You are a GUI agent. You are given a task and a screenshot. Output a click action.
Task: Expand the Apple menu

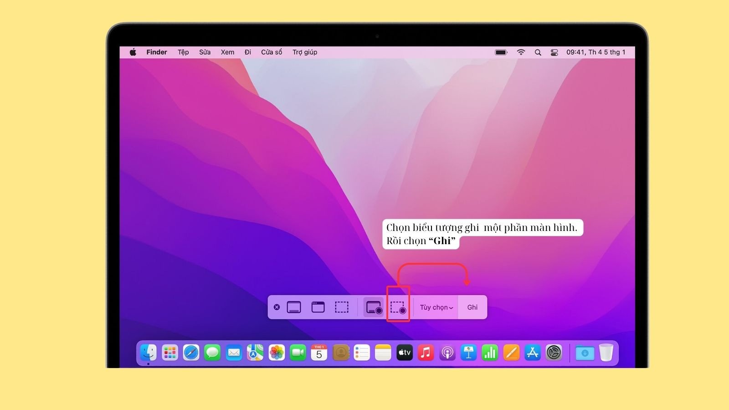click(133, 52)
